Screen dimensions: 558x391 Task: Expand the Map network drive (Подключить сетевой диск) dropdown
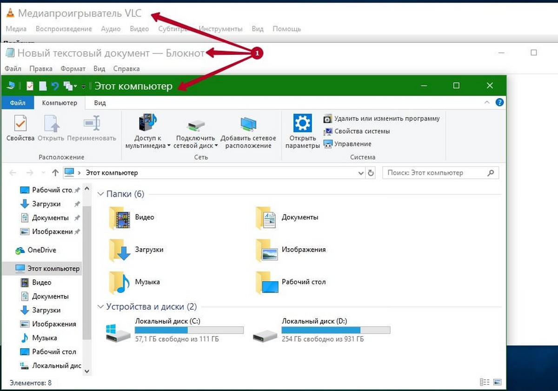click(216, 146)
